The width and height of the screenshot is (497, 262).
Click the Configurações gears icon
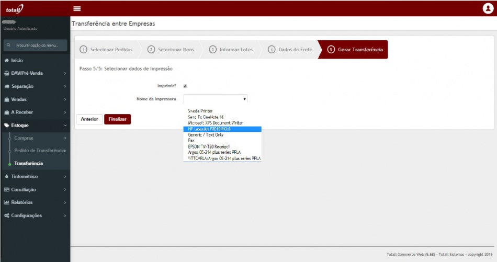point(6,215)
